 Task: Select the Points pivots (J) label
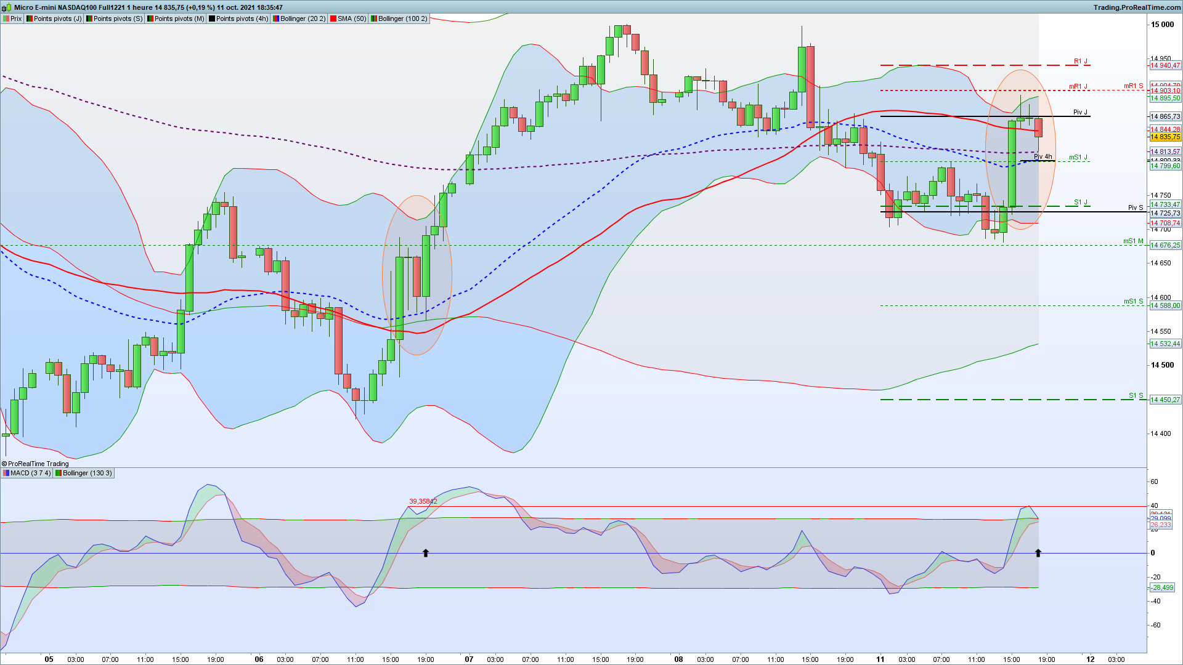tap(57, 18)
